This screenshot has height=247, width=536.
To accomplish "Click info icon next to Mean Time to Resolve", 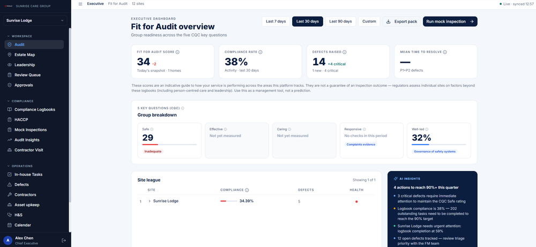I will tap(445, 53).
